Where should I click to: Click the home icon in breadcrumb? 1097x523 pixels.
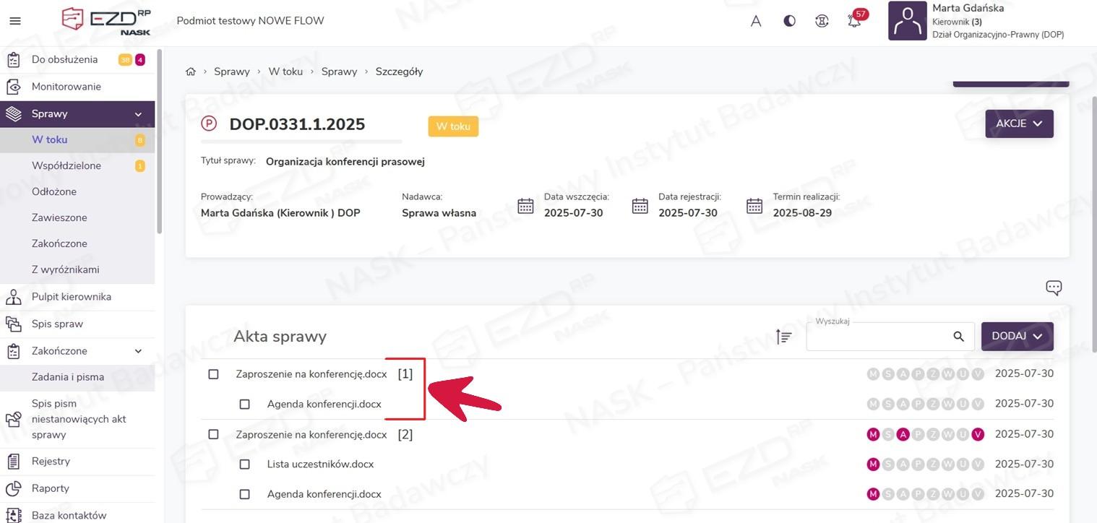click(x=191, y=72)
